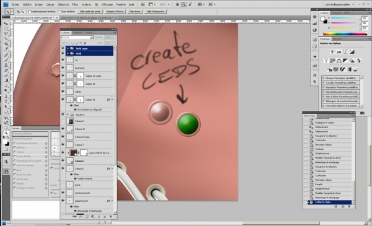The height and width of the screenshot is (226, 372).
Task: Open the zoom tool preset dropdown arrow
Action: point(12,11)
